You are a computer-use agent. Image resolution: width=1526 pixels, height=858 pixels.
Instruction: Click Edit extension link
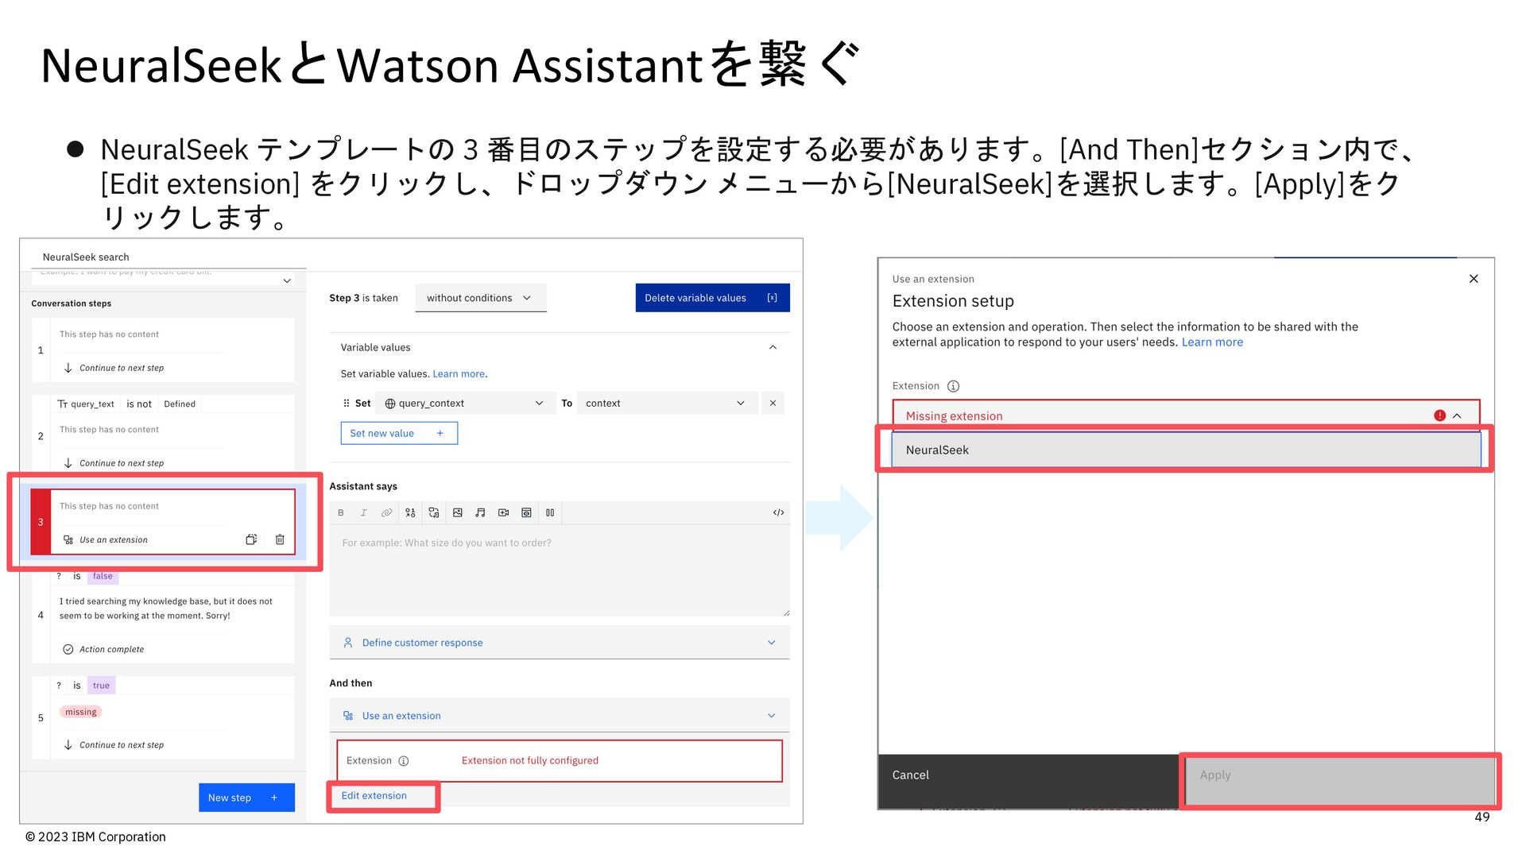(374, 796)
